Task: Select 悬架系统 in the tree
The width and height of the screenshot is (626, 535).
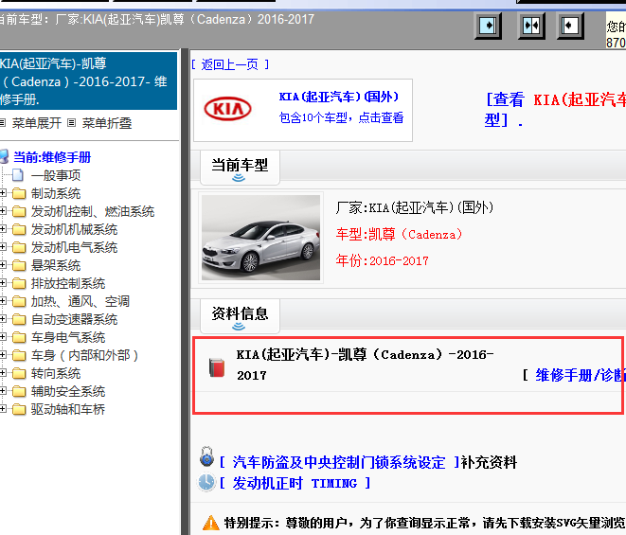Action: tap(56, 265)
